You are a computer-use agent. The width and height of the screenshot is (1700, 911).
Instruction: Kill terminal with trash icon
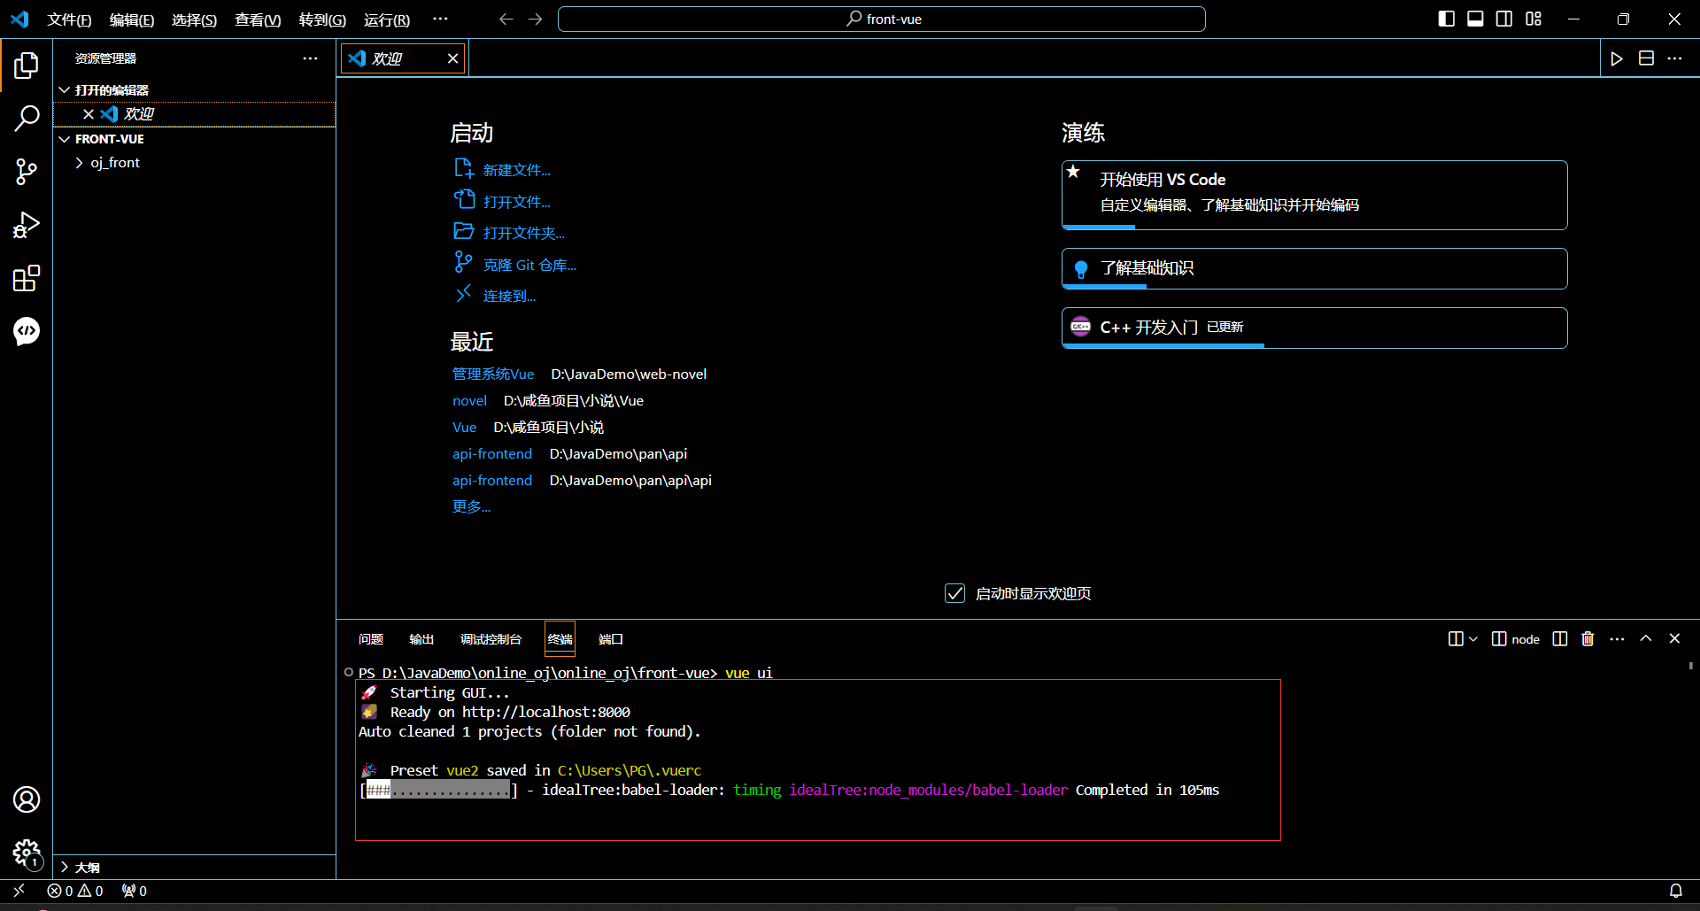pos(1588,638)
